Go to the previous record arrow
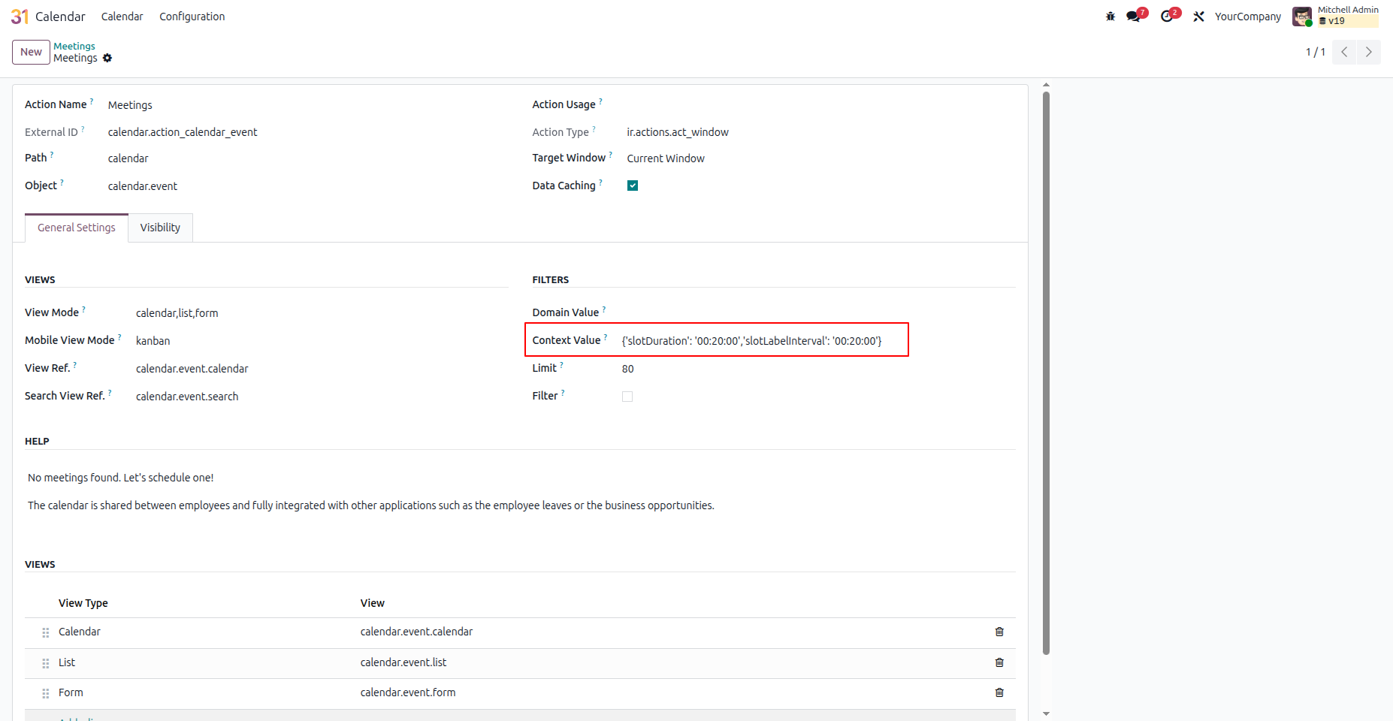Viewport: 1393px width, 721px height. [x=1344, y=52]
